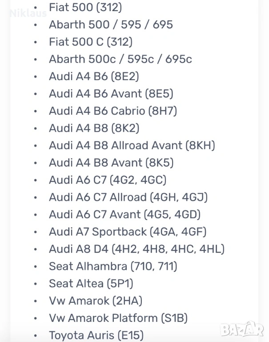Click the Audi A4 B6 Avant (8E5) entry

111,94
